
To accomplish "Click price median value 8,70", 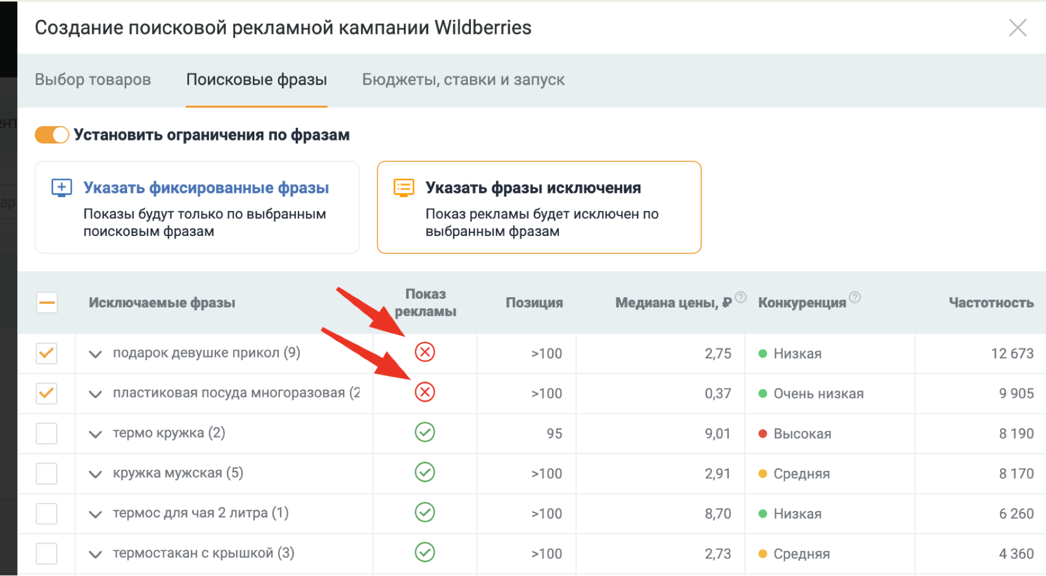I will pyautogui.click(x=717, y=514).
